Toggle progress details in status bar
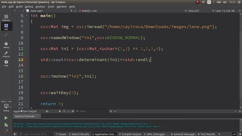Screen dimensions: 242x136 (x=234, y=134)
